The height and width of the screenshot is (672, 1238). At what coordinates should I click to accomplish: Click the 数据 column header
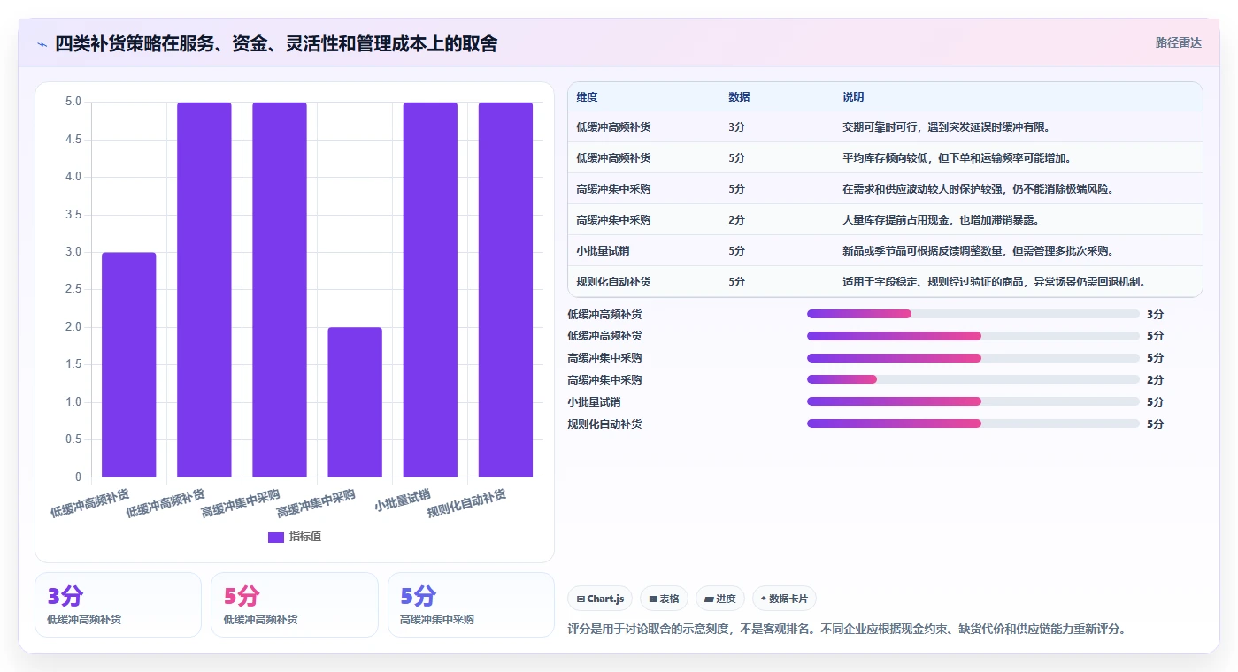tap(739, 97)
